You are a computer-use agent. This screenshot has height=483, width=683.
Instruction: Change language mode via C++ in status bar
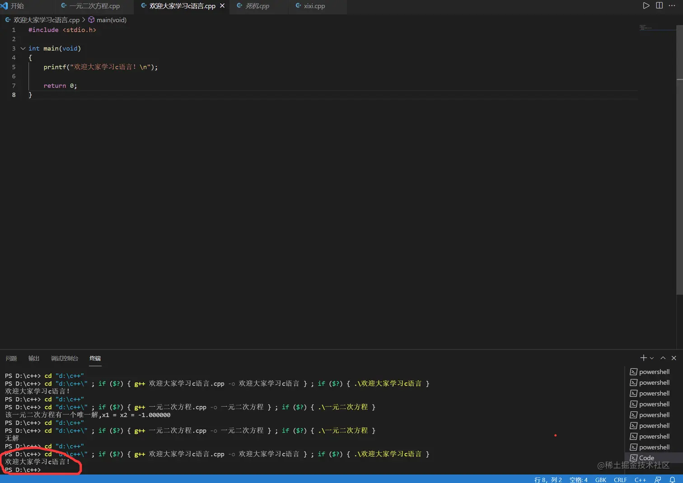(x=640, y=480)
